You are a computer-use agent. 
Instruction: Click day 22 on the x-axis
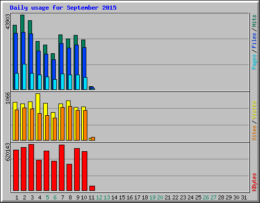[175, 197]
